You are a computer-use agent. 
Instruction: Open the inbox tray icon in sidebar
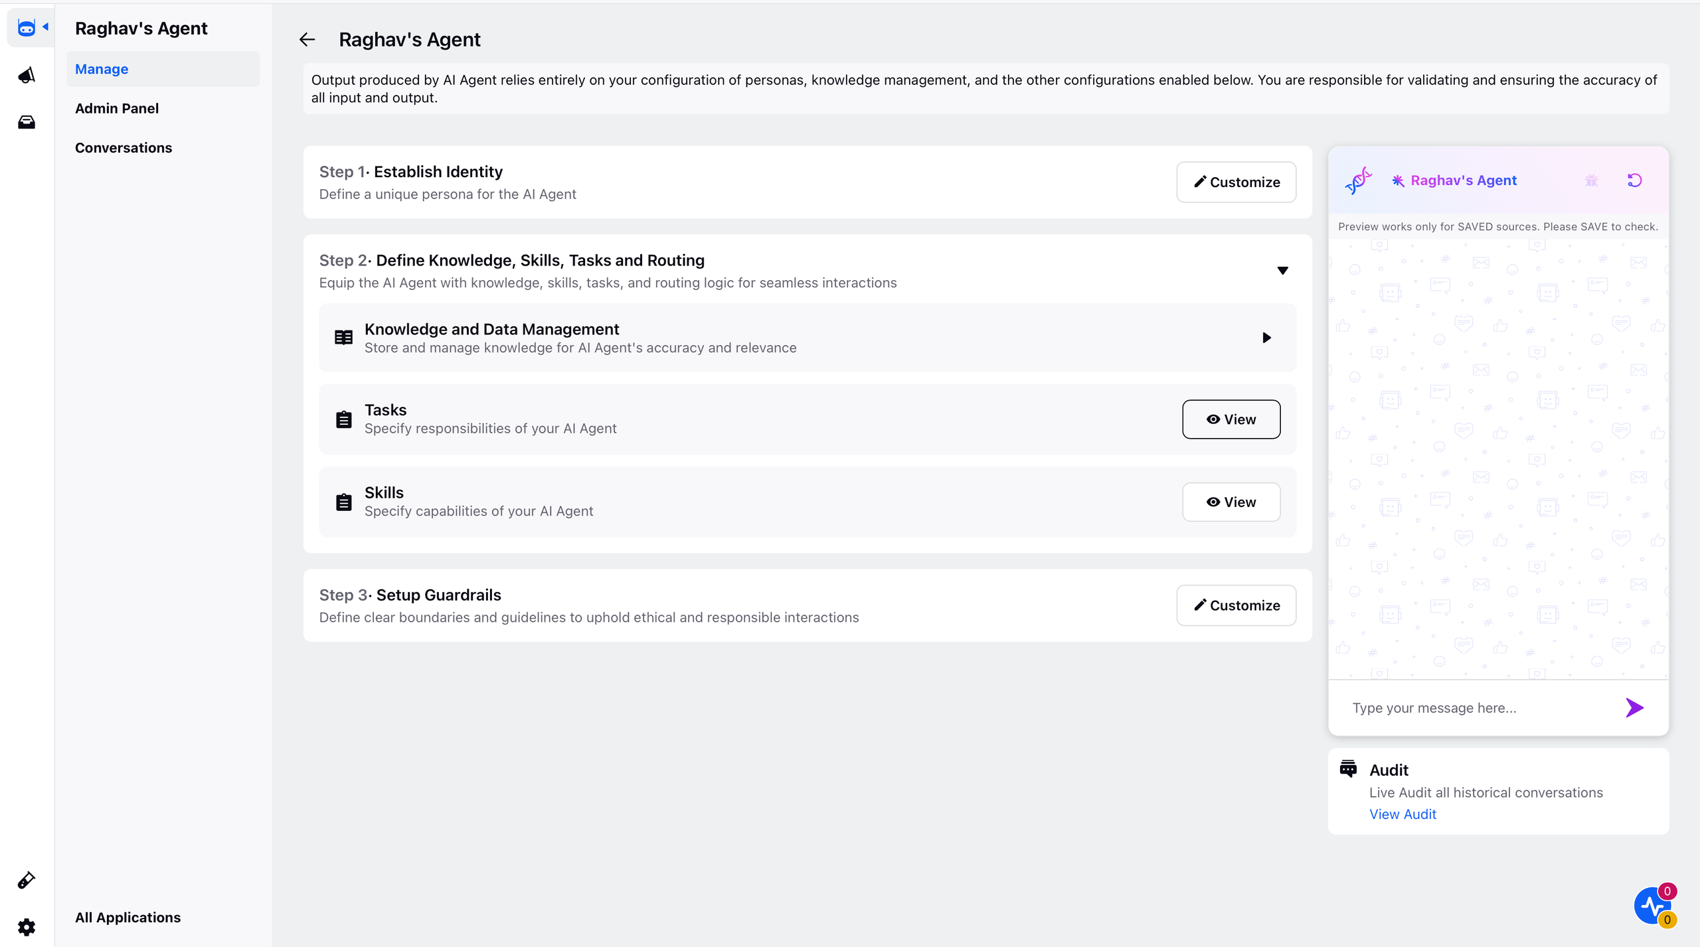click(27, 122)
